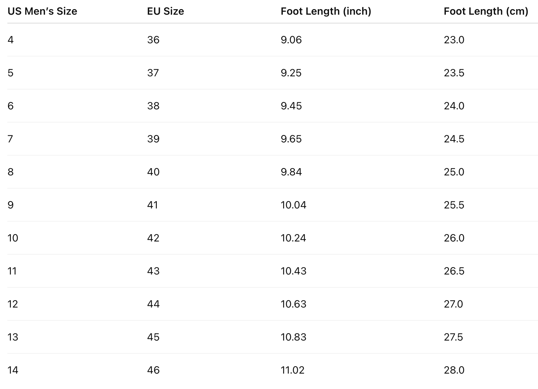Click the 24.0 cm foot length cell
538x389 pixels.
(x=454, y=106)
